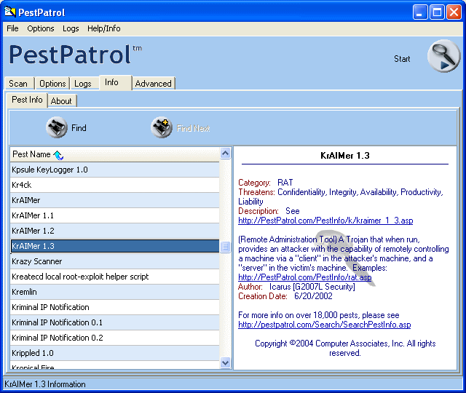
Task: Click the Creation Date 6/20/2002 value
Action: (x=313, y=296)
